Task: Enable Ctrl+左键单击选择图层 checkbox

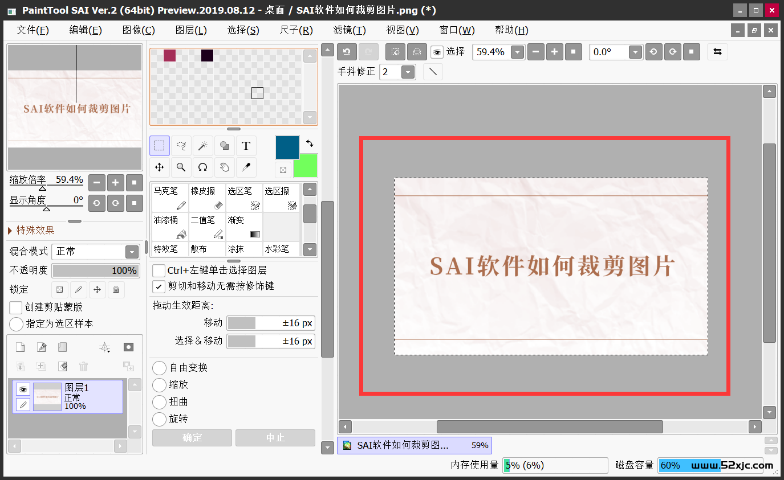Action: click(159, 270)
